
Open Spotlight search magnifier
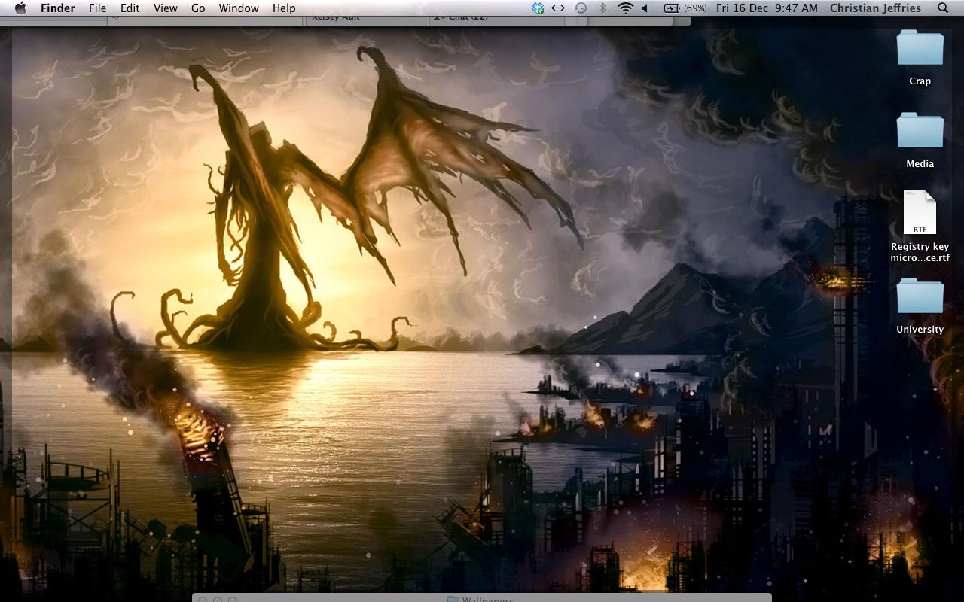click(x=943, y=8)
